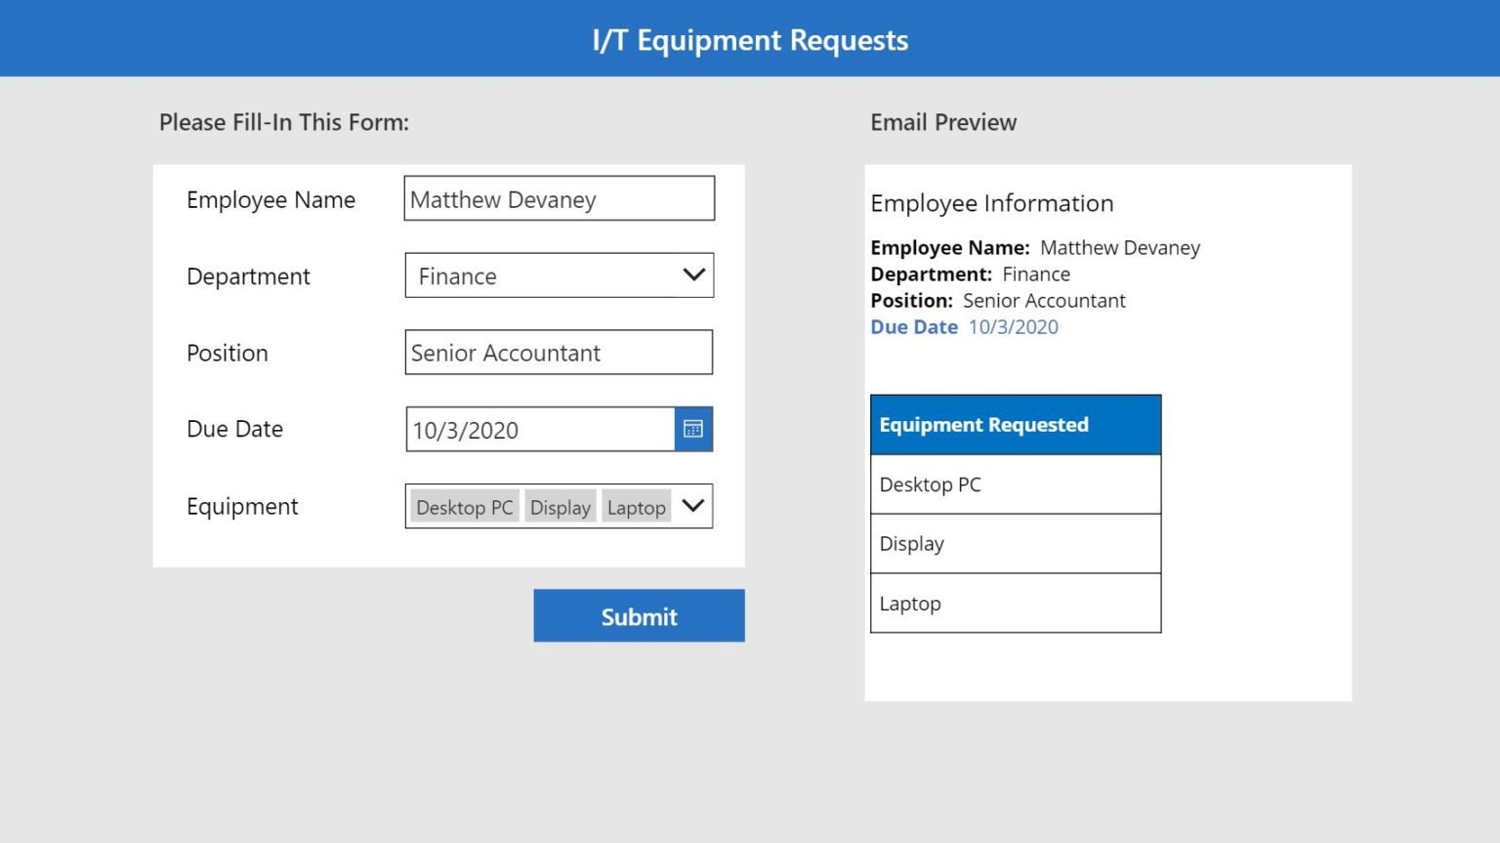
Task: Click the Desktop PC tag in Equipment field
Action: pyautogui.click(x=464, y=507)
